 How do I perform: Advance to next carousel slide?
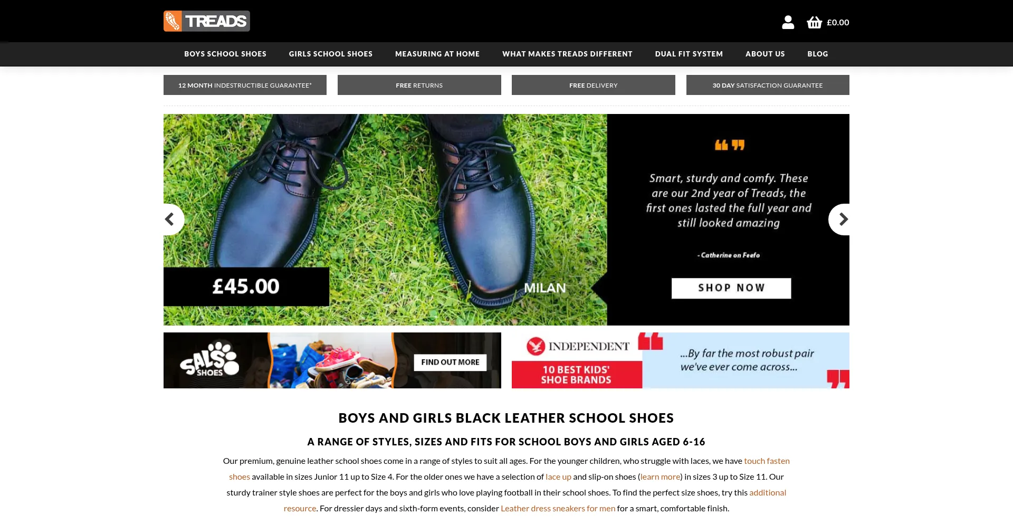840,219
